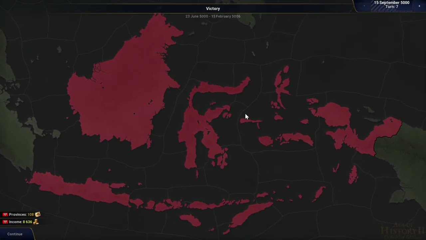Click the plus timeline speed button
Screen dimensions: 426x240
pos(419,6)
